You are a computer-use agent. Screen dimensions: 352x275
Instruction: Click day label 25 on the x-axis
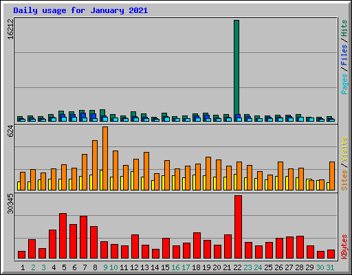[268, 267]
